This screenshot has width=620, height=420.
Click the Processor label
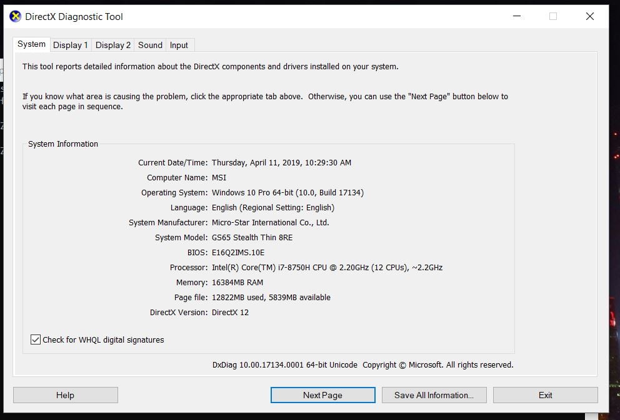click(x=189, y=268)
